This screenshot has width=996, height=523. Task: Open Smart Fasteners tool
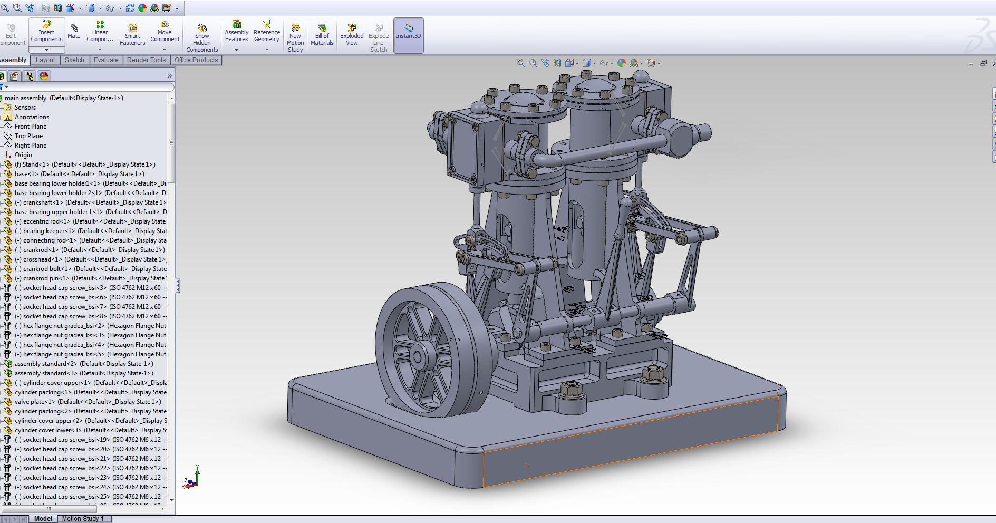[132, 34]
